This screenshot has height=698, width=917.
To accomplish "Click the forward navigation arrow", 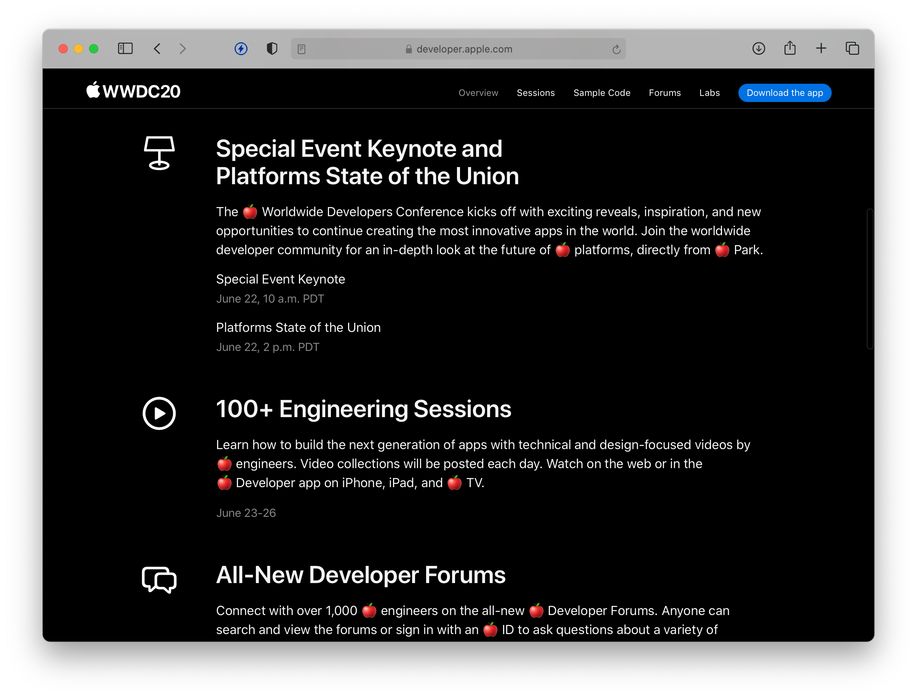I will click(x=182, y=49).
